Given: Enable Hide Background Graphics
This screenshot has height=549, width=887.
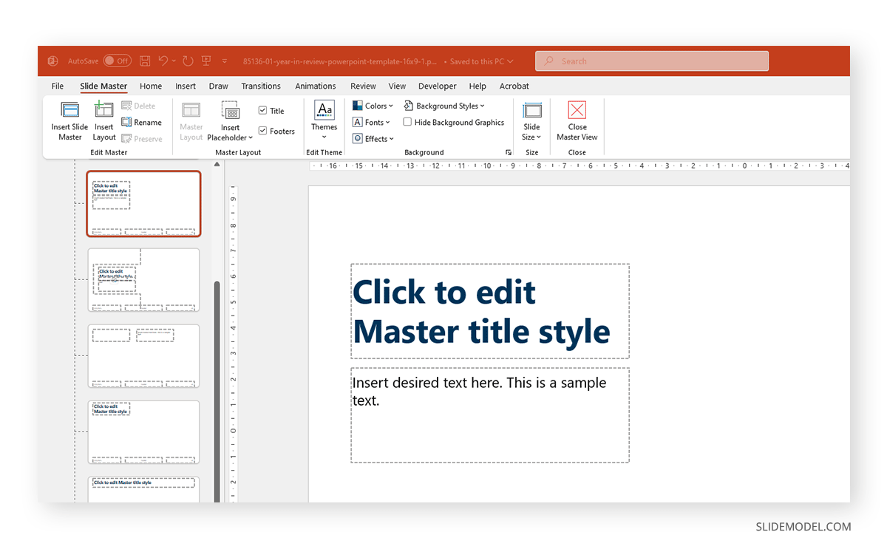Looking at the screenshot, I should click(407, 122).
